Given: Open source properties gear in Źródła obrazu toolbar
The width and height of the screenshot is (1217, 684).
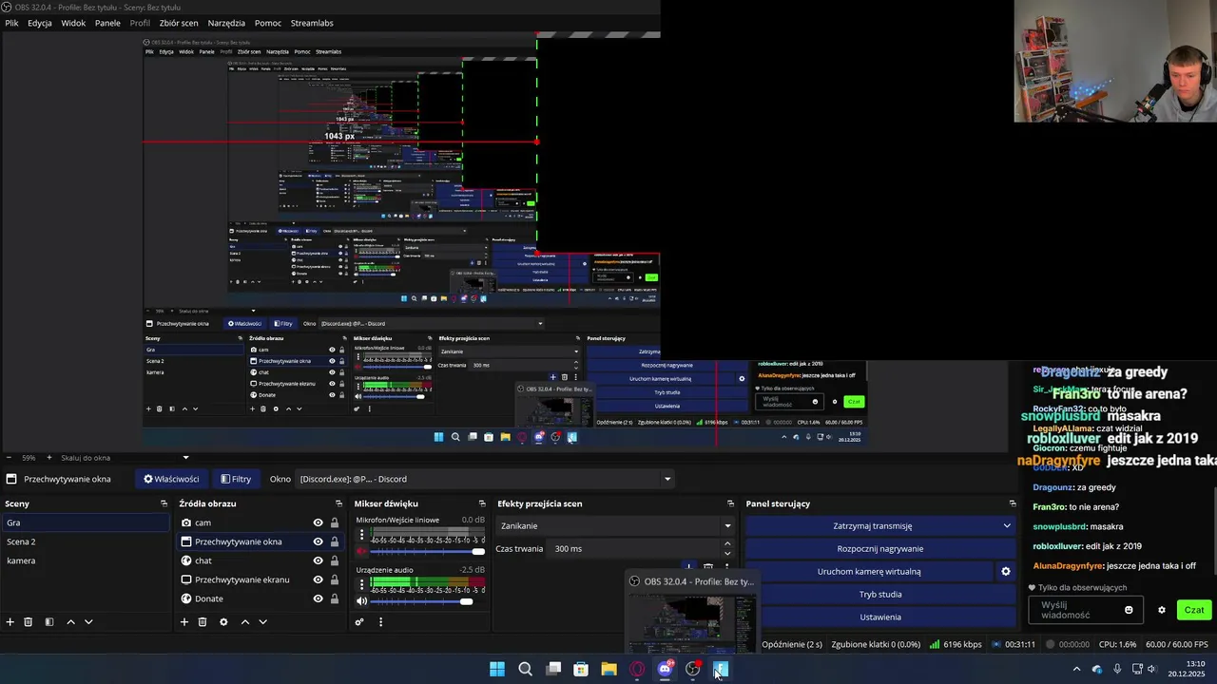Looking at the screenshot, I should tap(223, 622).
